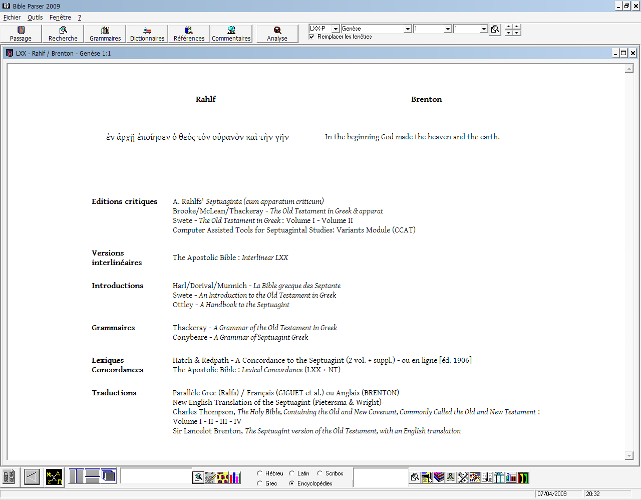This screenshot has height=500, width=641.
Task: Click the black, yellow and green striped icon
Action: (x=523, y=477)
